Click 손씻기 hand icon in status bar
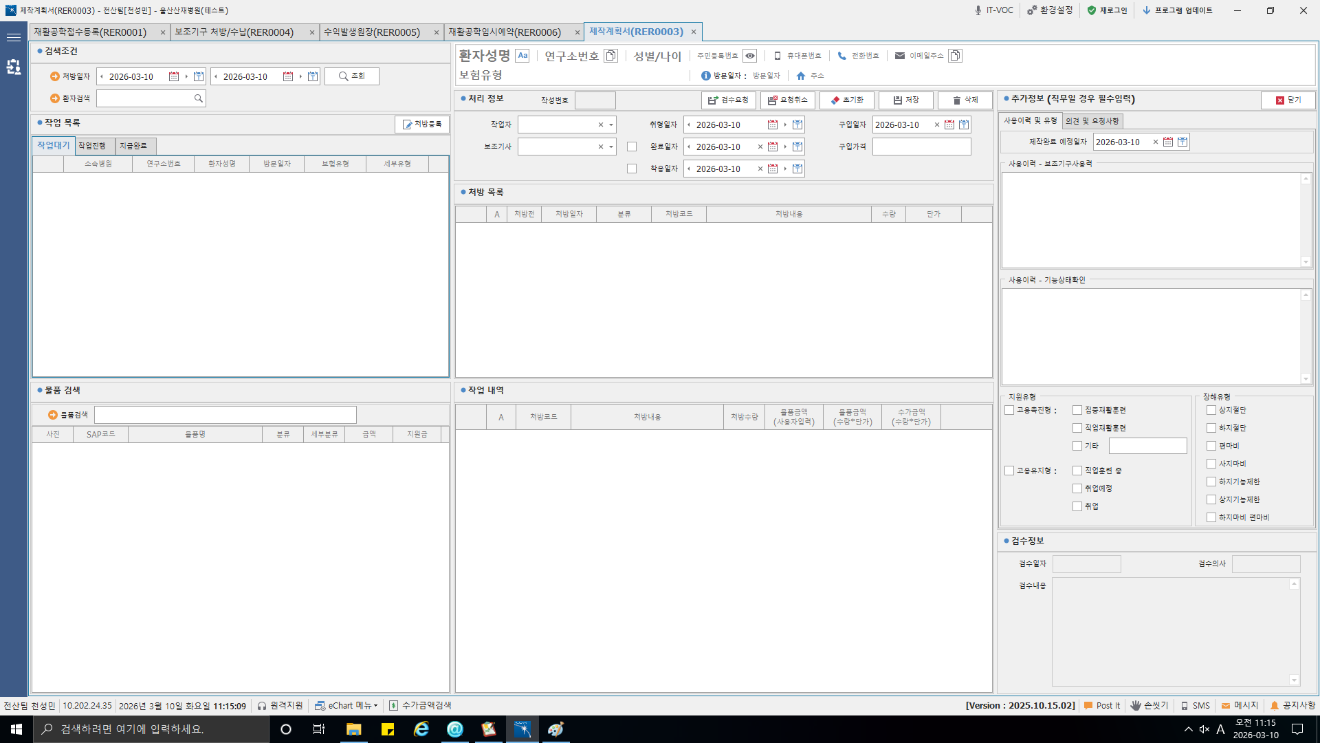The height and width of the screenshot is (743, 1320). click(1149, 705)
